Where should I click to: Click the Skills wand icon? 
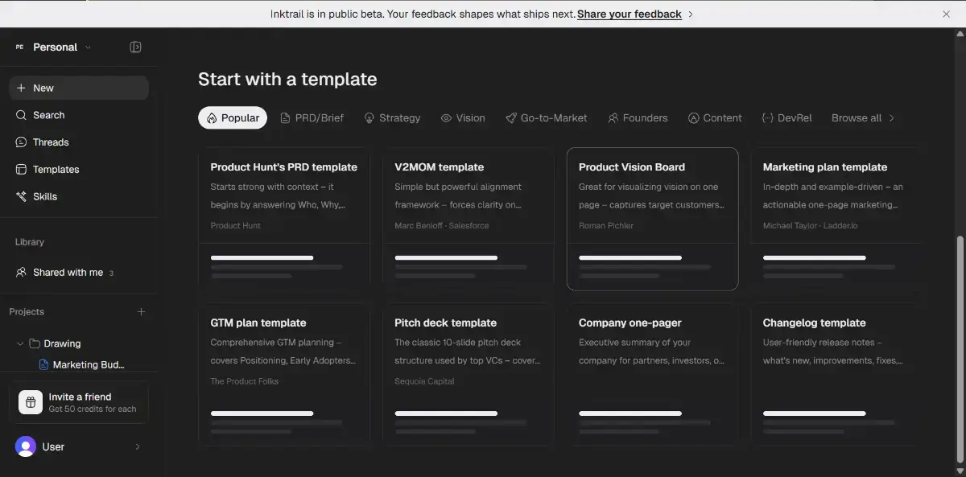coord(21,196)
